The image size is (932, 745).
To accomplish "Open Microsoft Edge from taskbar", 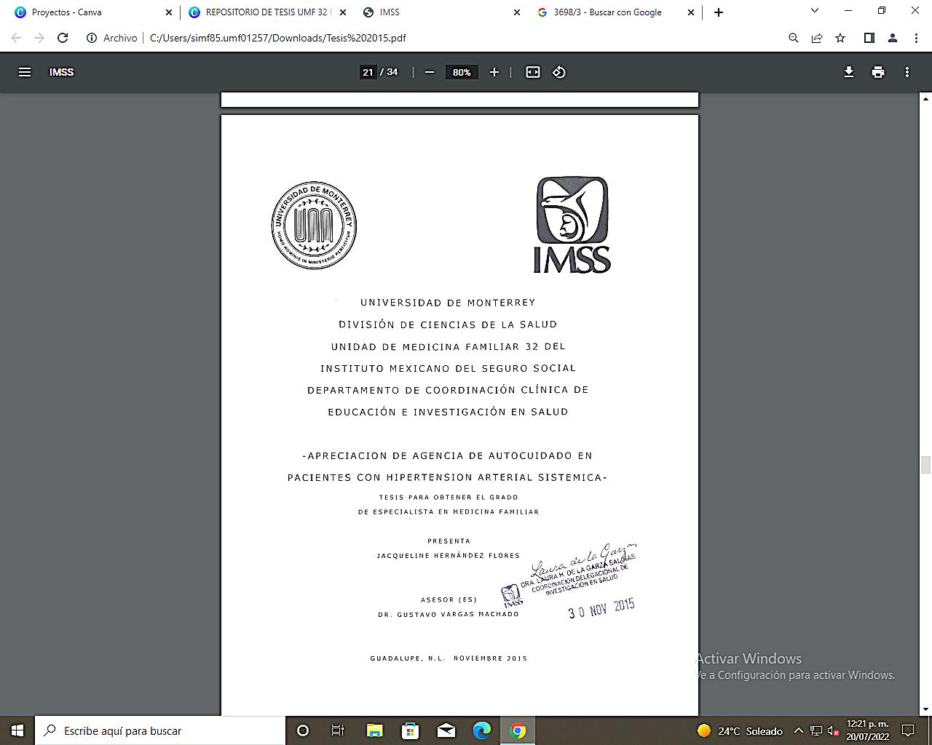I will [481, 730].
